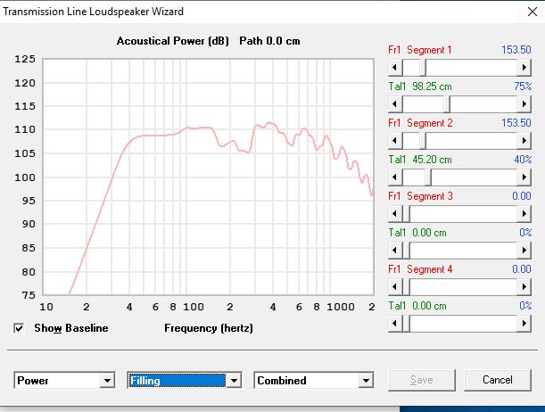Click right arrow of Fr1 Segment 1 scrollbar
The height and width of the screenshot is (412, 545).
524,68
